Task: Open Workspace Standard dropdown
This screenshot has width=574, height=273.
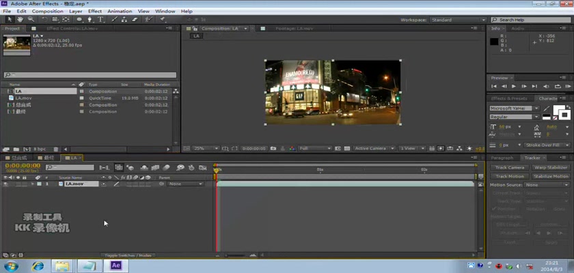Action: click(459, 20)
